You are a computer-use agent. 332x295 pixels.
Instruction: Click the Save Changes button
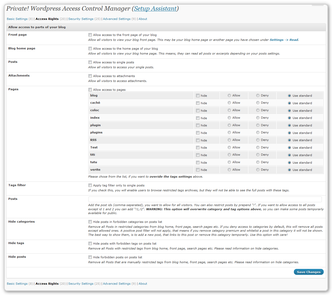pos(309,272)
